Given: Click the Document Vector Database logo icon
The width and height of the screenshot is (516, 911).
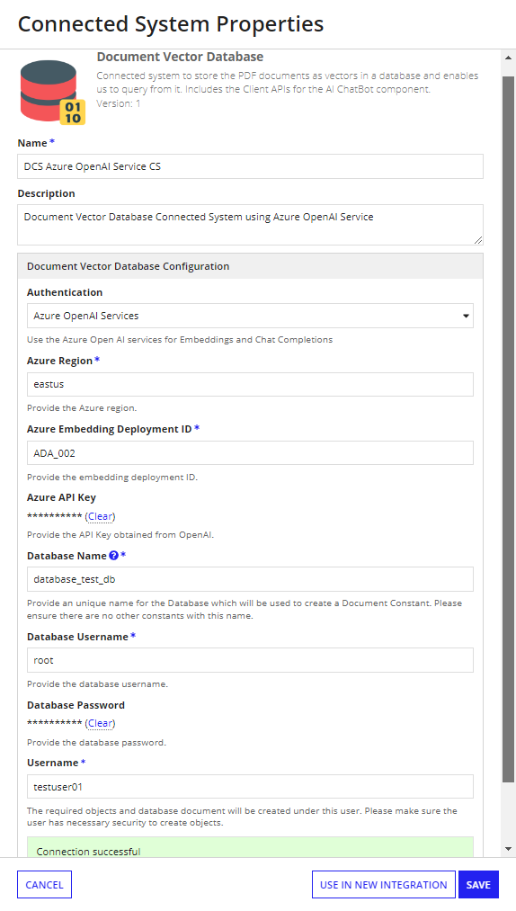Looking at the screenshot, I should point(52,92).
